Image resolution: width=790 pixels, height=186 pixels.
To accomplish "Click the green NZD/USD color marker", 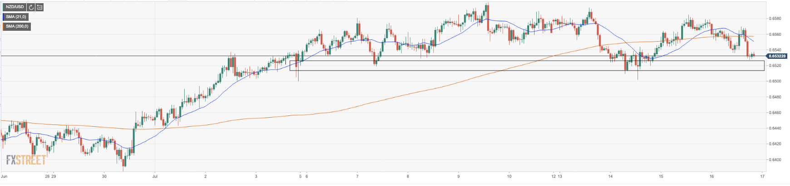I will click(3, 7).
